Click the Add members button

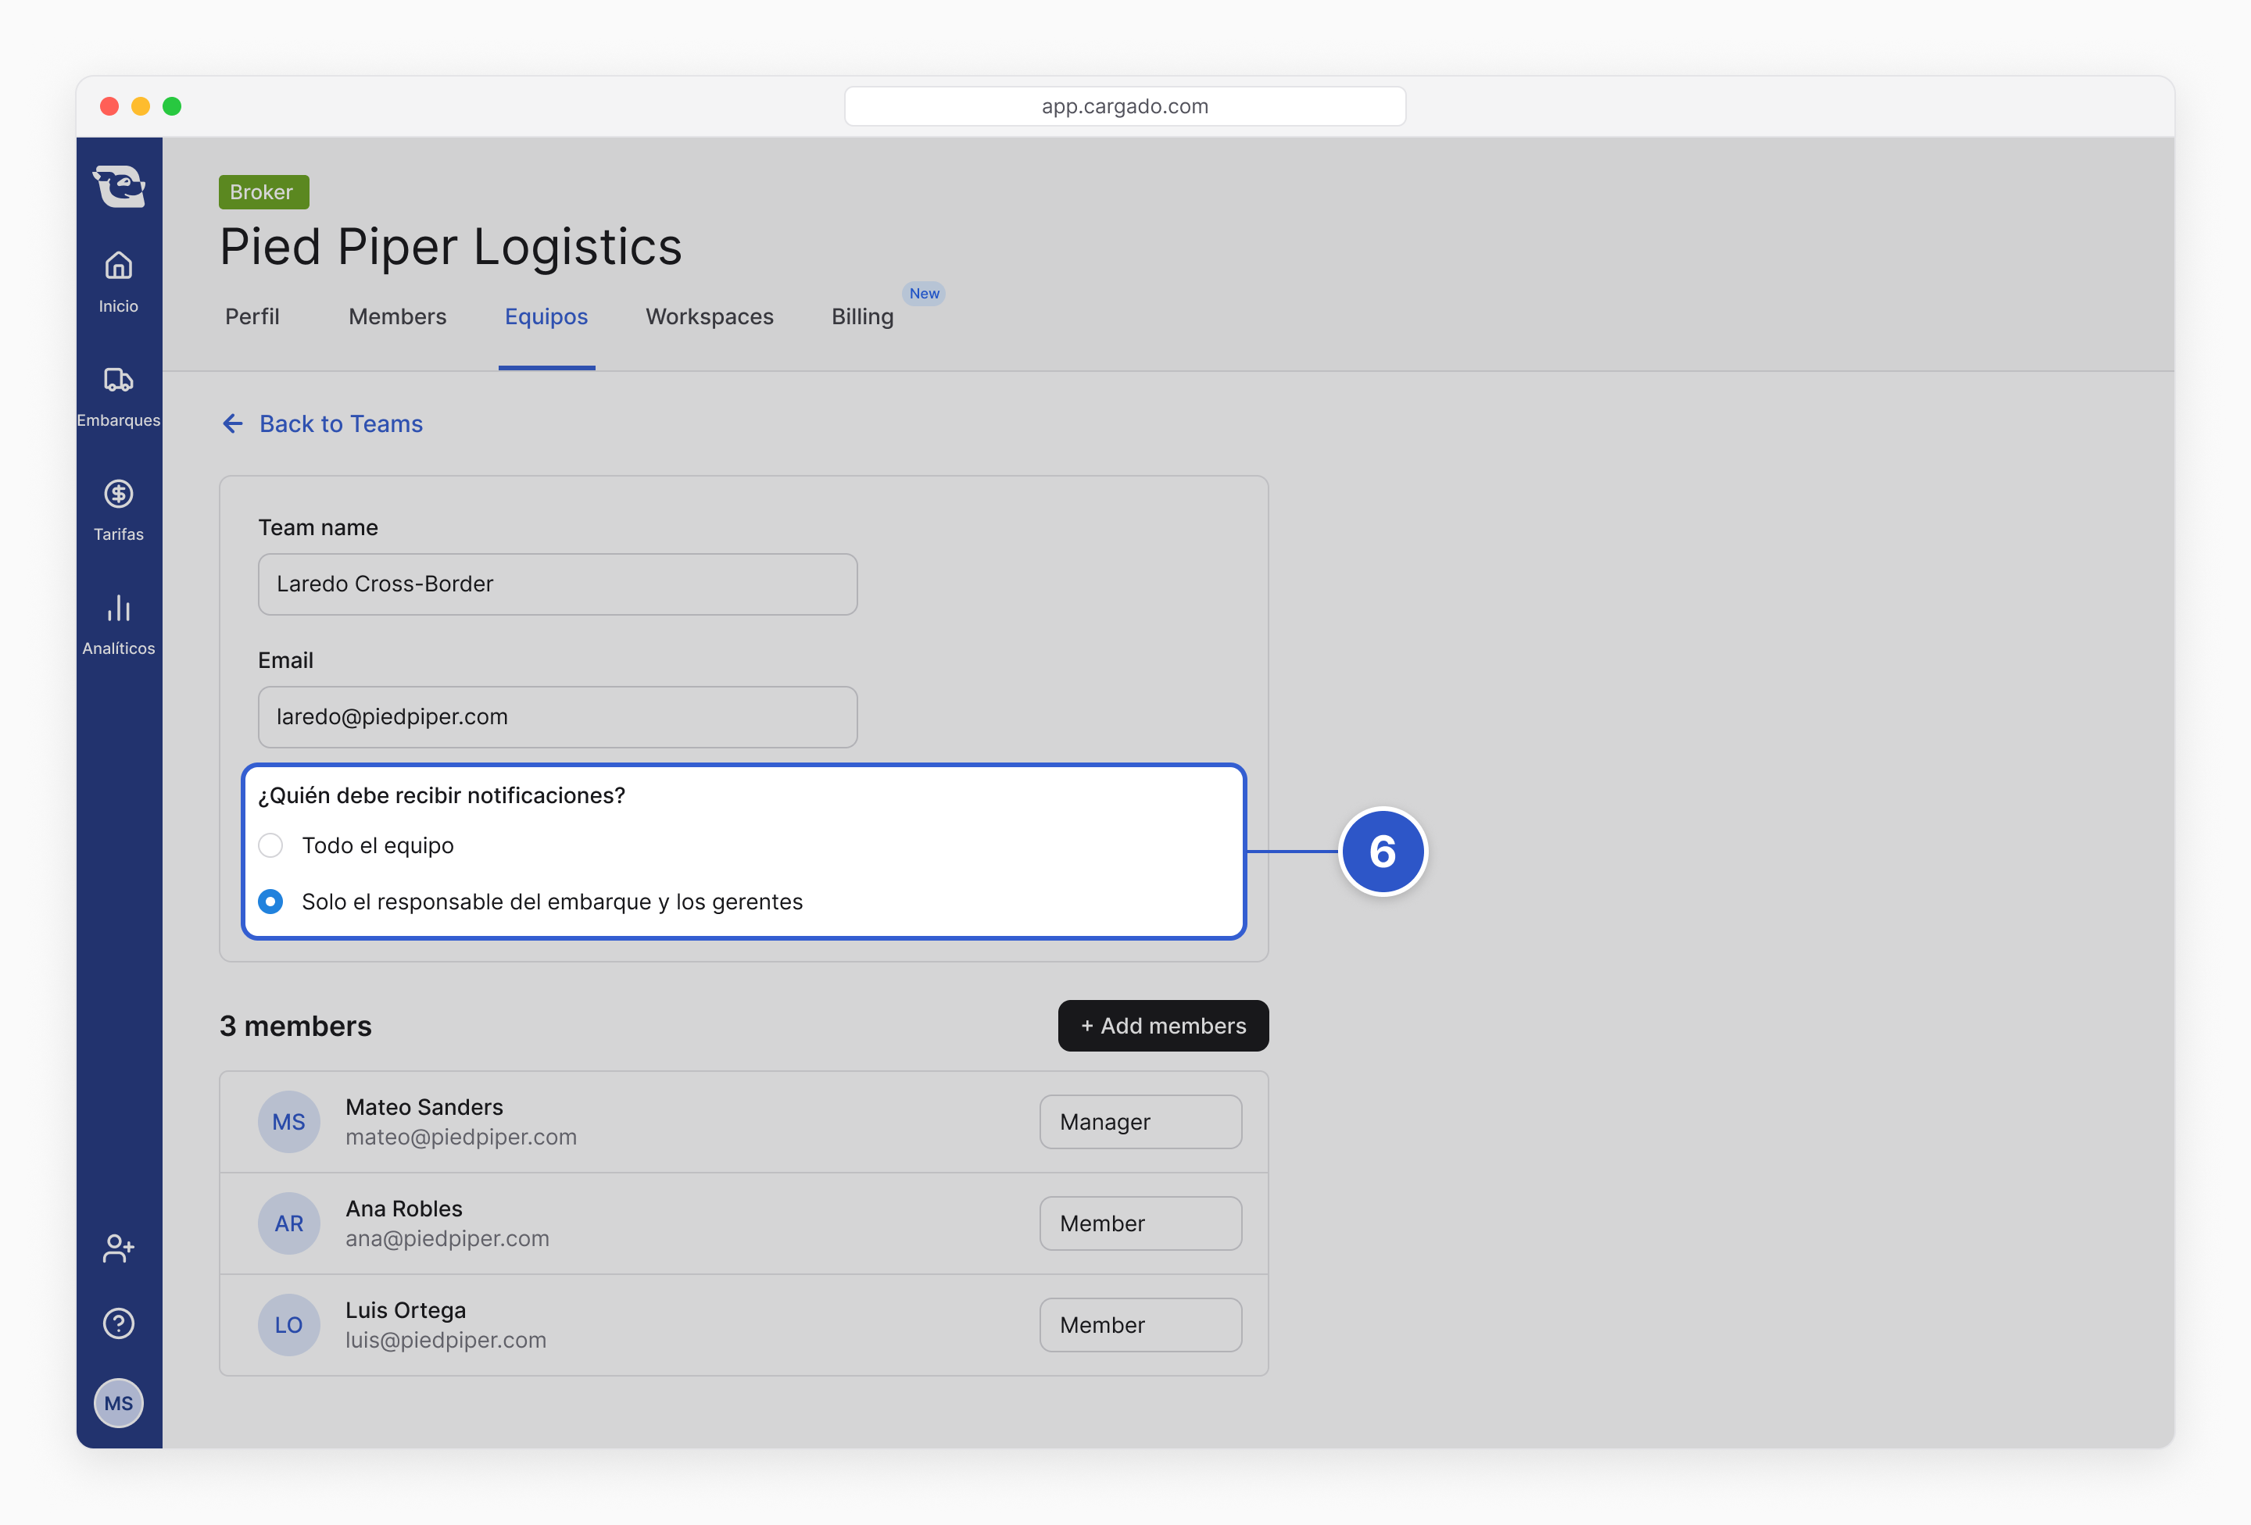tap(1163, 1025)
